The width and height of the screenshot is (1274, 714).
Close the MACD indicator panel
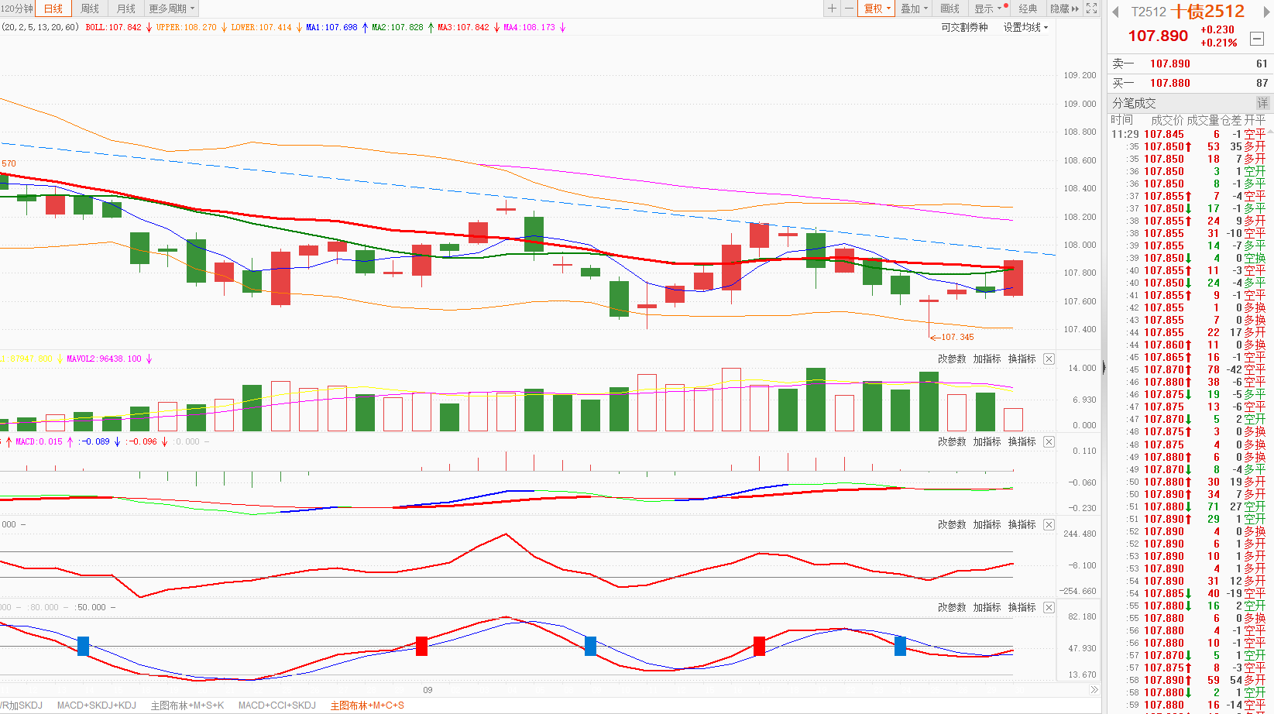(1049, 442)
